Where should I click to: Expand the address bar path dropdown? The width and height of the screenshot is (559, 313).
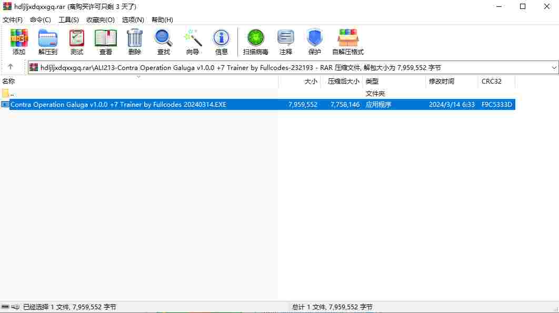click(x=554, y=67)
